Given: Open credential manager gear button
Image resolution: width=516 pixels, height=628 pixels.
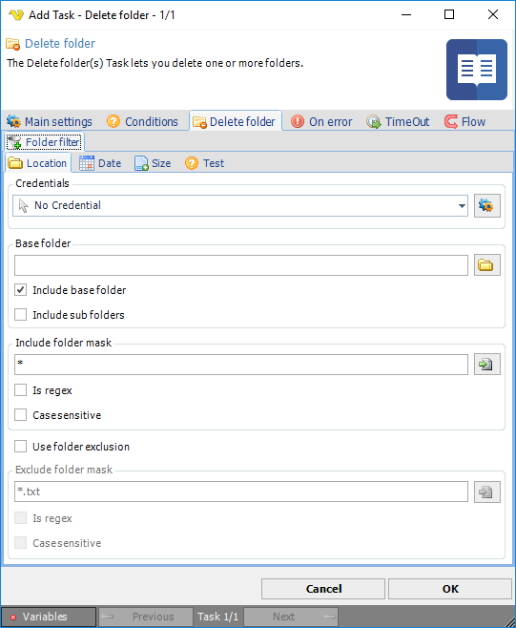Looking at the screenshot, I should 486,206.
